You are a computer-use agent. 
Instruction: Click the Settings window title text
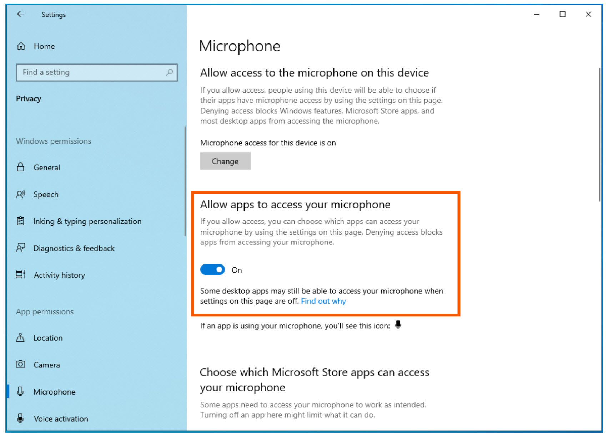pyautogui.click(x=54, y=15)
